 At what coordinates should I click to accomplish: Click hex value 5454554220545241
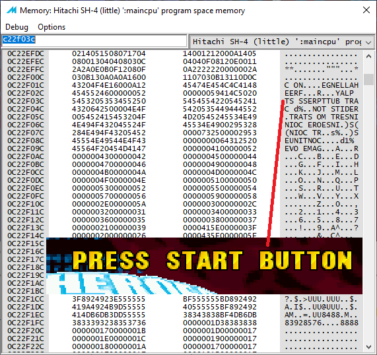(x=219, y=101)
